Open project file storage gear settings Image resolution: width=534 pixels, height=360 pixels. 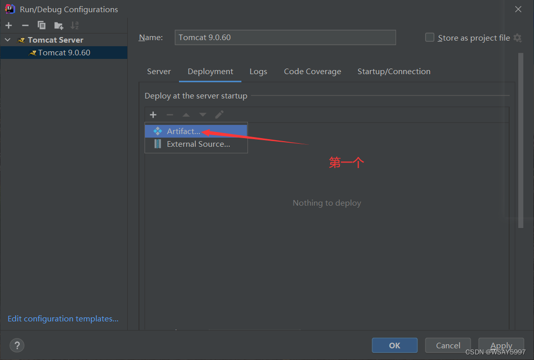tap(518, 38)
